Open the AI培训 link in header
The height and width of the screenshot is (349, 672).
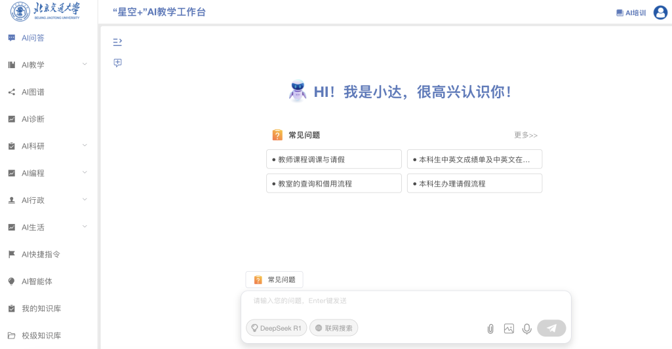[x=631, y=12]
